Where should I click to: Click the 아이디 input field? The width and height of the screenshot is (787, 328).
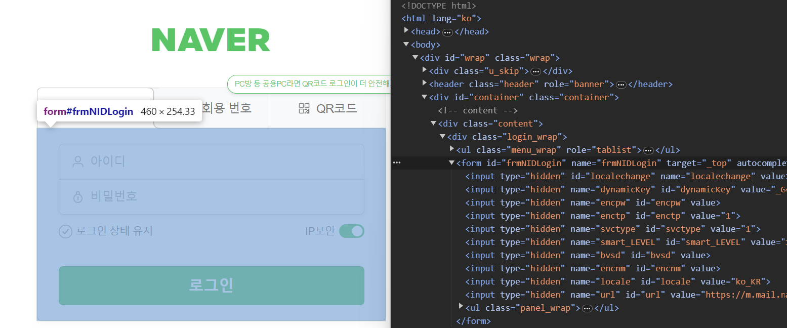(212, 161)
